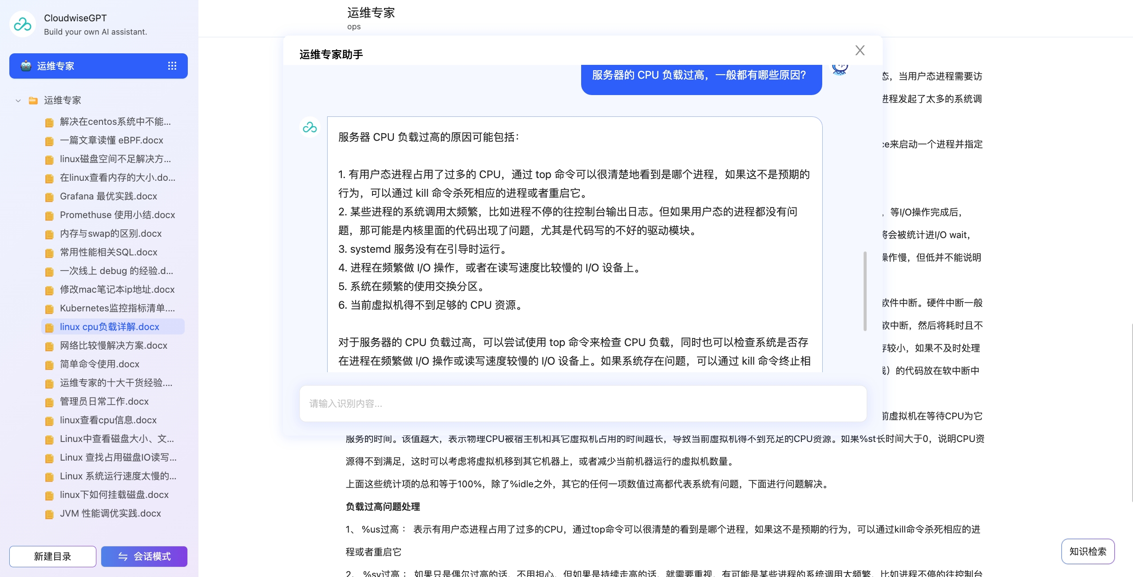Screen dimensions: 1133x577
Task: Click file icon beside 简单命令使用.docx
Action: click(49, 365)
